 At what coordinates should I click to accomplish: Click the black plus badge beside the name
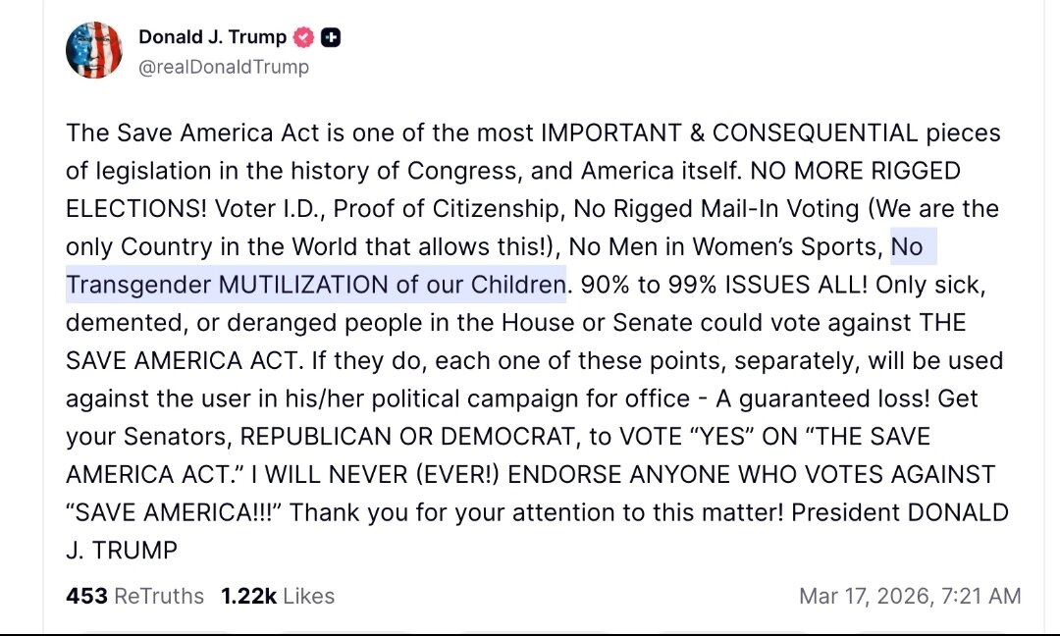tap(332, 37)
